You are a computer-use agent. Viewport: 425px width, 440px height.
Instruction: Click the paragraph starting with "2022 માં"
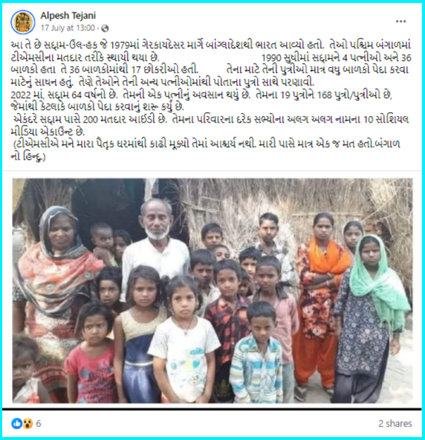tap(201, 101)
